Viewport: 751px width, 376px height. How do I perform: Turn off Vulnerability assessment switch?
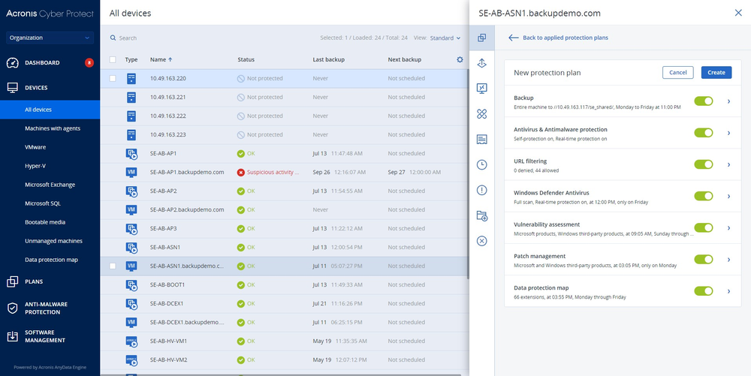click(x=704, y=227)
